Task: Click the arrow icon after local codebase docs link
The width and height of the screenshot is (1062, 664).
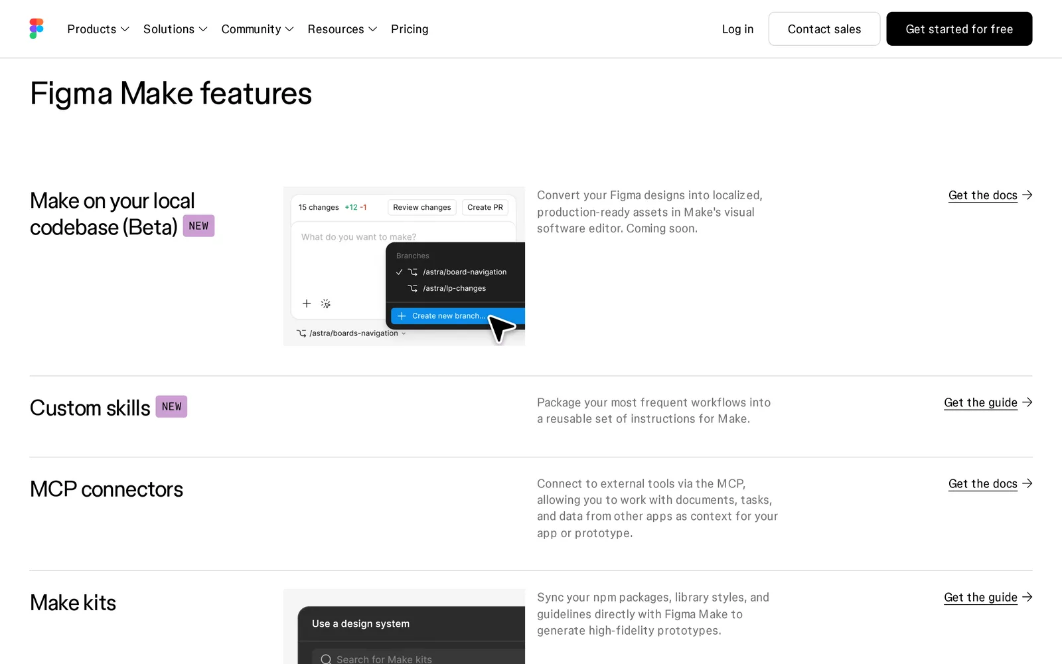Action: (1027, 195)
